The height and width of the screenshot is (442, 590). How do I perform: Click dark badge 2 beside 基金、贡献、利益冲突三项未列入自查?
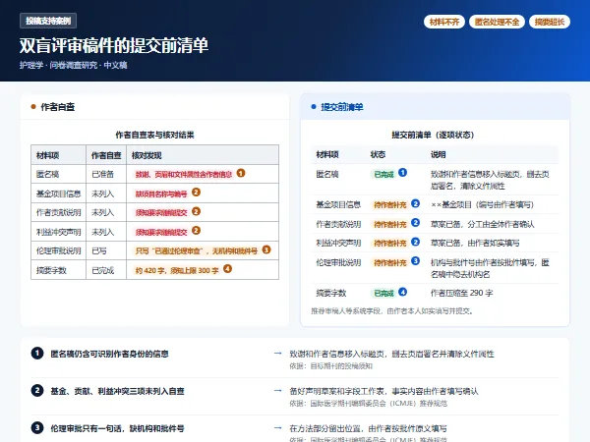click(37, 391)
